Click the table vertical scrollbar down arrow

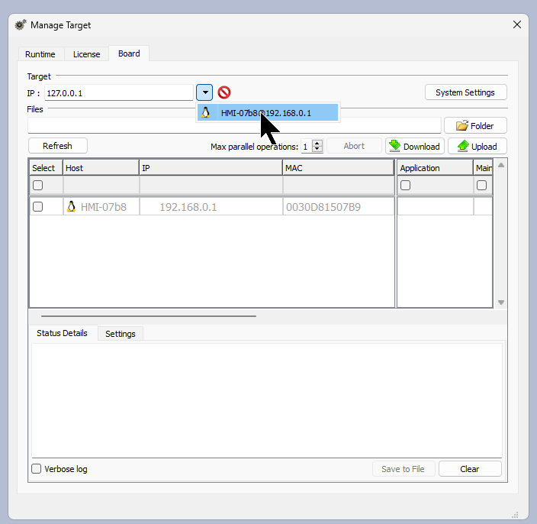click(x=501, y=302)
